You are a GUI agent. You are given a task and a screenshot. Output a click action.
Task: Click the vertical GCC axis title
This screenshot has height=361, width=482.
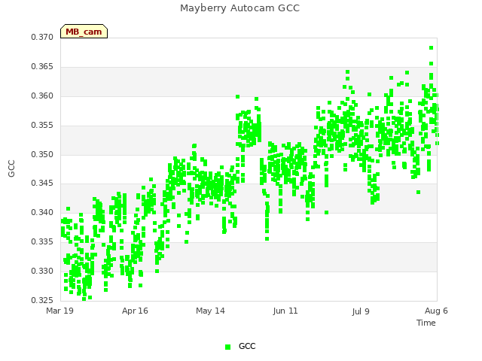click(11, 168)
